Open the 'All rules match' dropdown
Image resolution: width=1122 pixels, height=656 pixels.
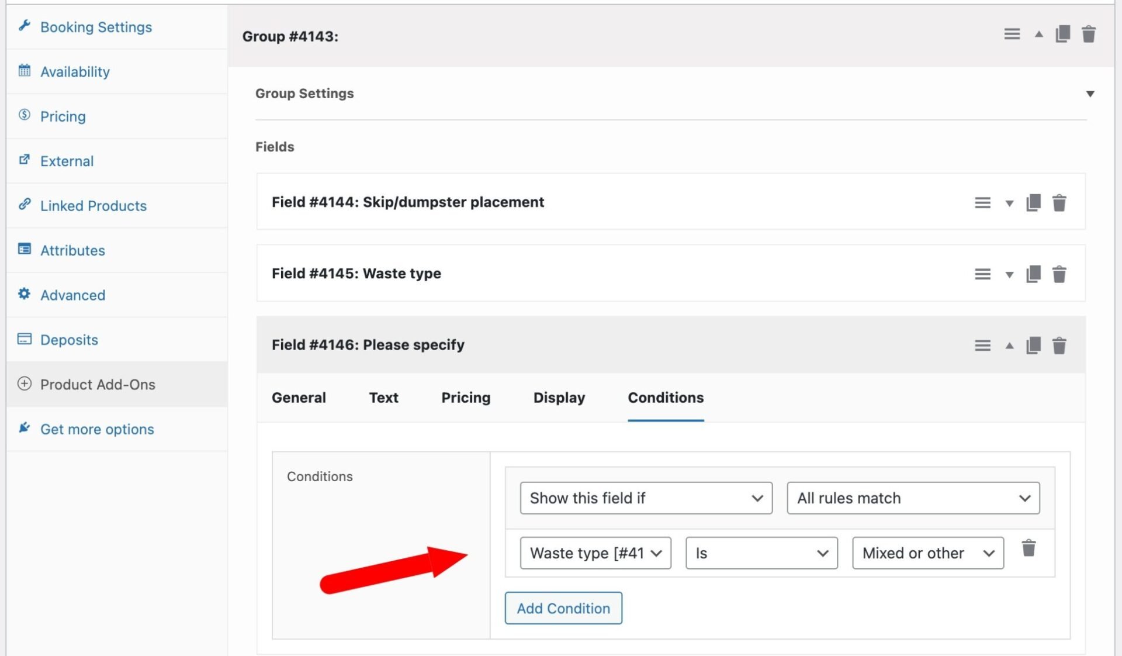[x=912, y=498]
